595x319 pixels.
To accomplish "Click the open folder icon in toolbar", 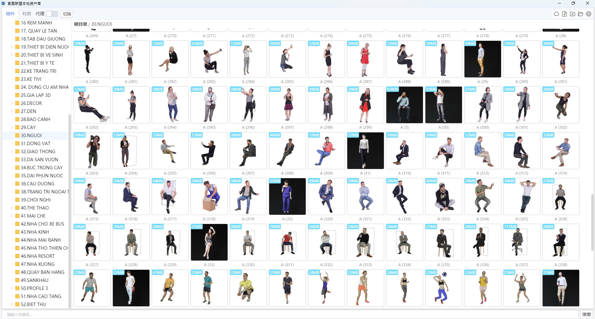I will pos(580,14).
